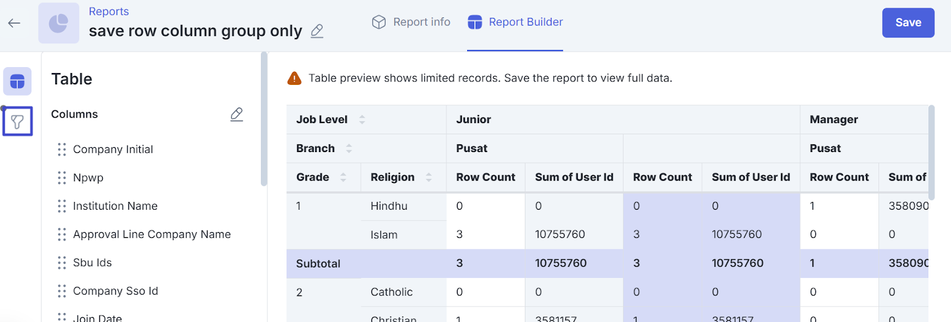Sort by Branch row header
This screenshot has height=322, width=951.
(x=349, y=149)
